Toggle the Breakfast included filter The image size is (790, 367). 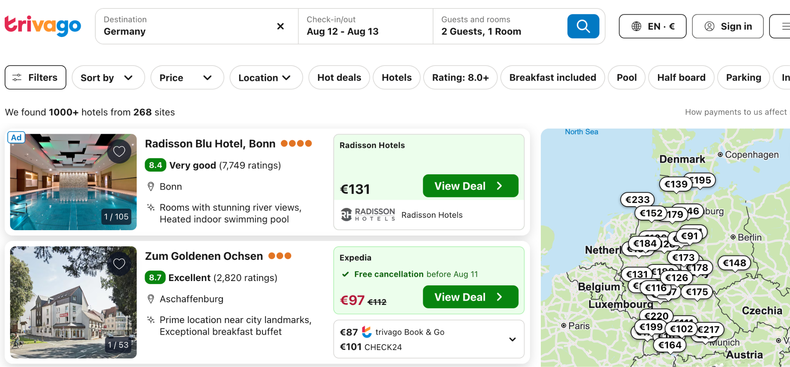(552, 77)
